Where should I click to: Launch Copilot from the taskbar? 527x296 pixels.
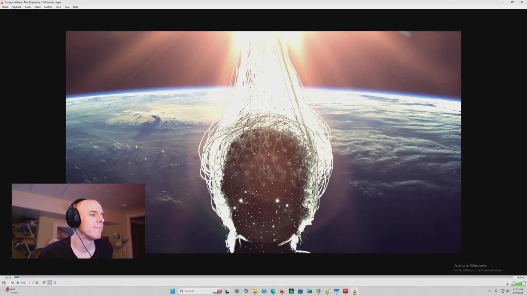click(x=246, y=291)
